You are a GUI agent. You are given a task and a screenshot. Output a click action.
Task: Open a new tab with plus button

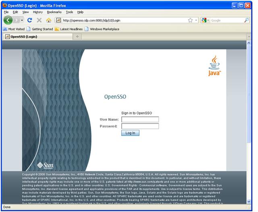point(77,37)
